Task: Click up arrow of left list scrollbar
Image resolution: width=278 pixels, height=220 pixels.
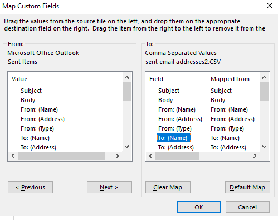Action: coord(127,77)
